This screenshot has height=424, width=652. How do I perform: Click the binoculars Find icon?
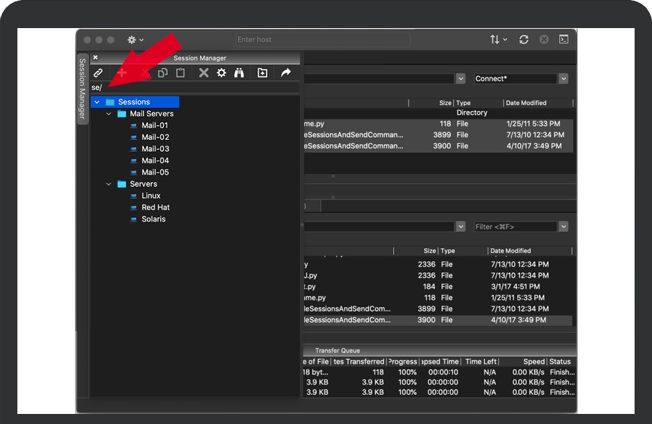[239, 73]
